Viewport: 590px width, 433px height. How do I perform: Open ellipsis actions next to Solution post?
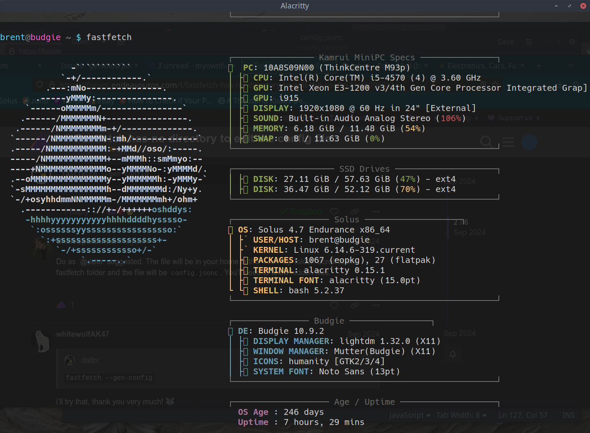[376, 211]
